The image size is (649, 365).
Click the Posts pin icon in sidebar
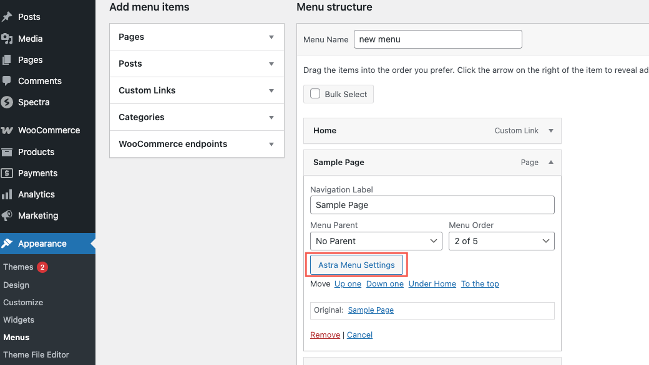(x=7, y=17)
